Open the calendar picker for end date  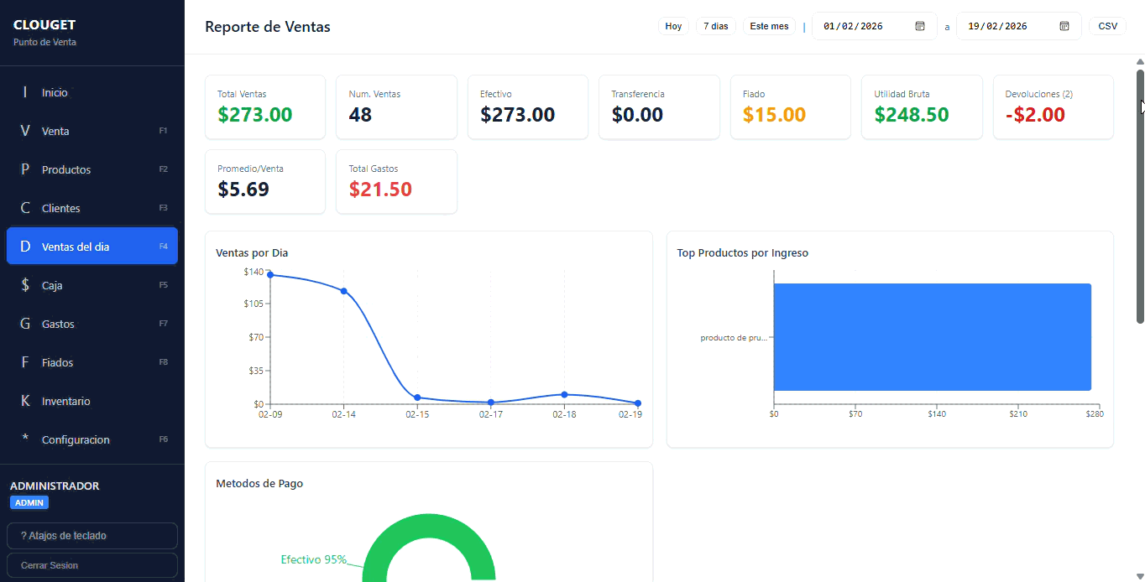(x=1064, y=26)
